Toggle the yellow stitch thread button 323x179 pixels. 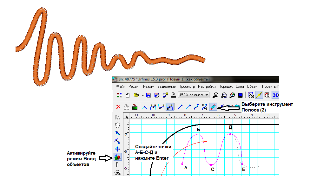[259, 95]
